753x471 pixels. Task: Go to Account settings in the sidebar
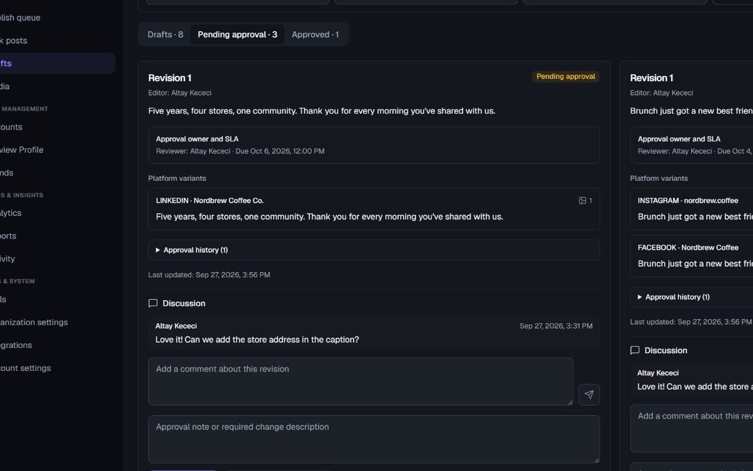pos(26,369)
